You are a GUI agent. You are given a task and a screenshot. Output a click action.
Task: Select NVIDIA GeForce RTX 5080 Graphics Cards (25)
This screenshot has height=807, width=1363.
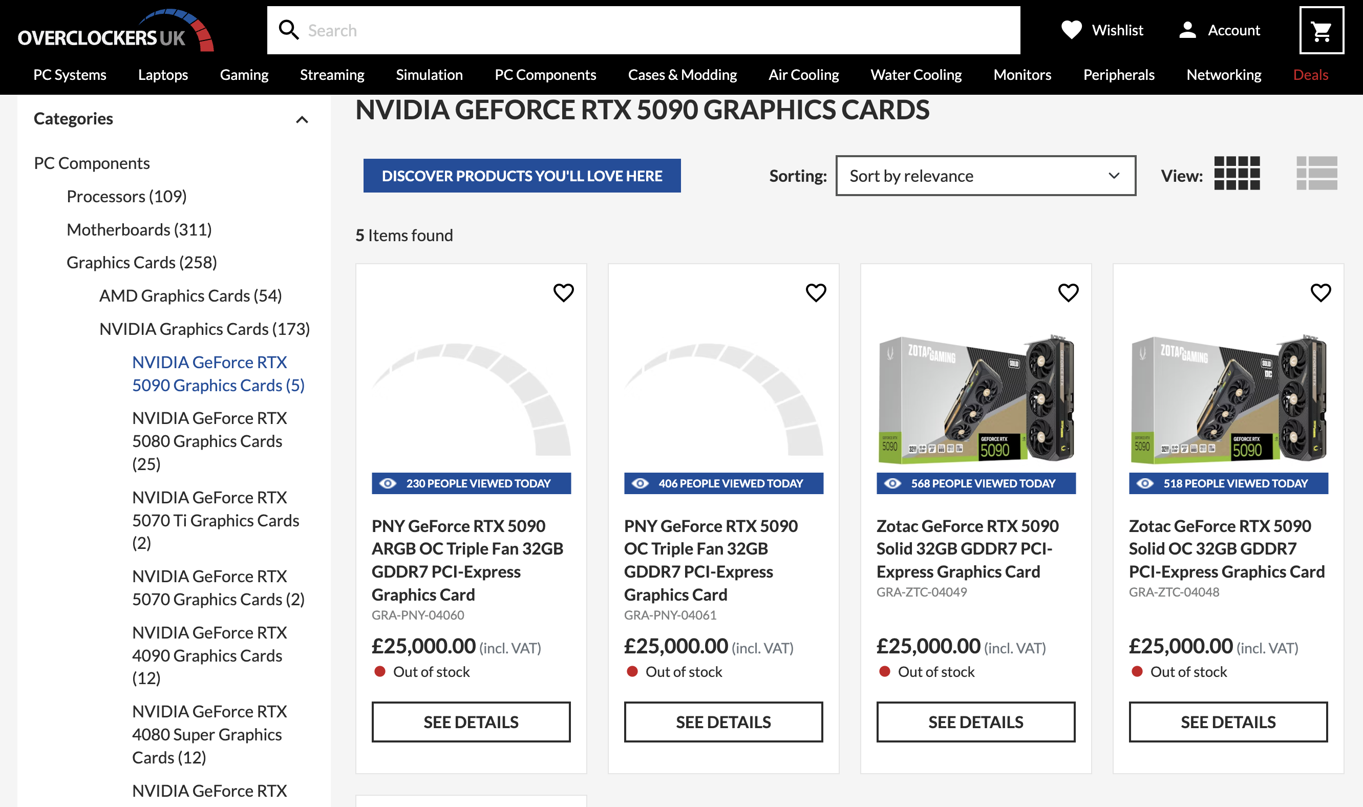209,440
